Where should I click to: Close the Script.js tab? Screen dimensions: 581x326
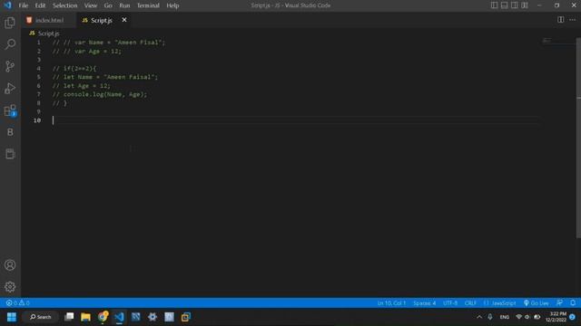pyautogui.click(x=124, y=20)
